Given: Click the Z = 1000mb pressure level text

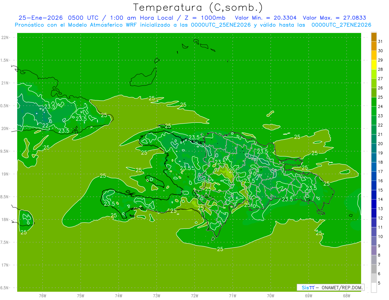Looking at the screenshot, I should click(205, 18).
